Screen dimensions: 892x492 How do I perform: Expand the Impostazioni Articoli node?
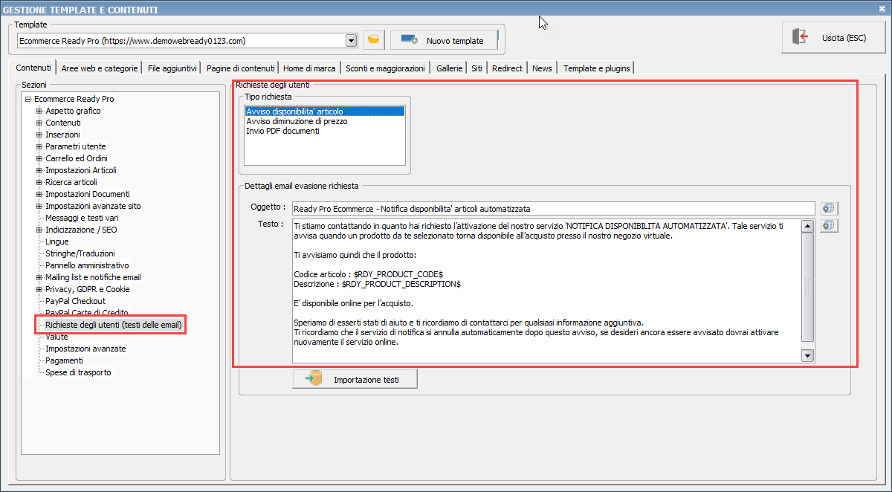coord(39,170)
